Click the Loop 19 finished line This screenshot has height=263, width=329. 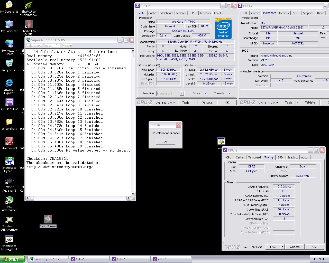[67, 146]
